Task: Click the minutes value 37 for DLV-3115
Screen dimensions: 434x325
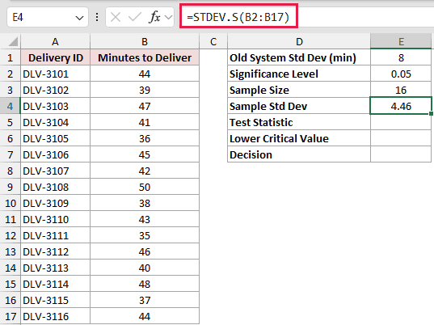Action: tap(145, 301)
